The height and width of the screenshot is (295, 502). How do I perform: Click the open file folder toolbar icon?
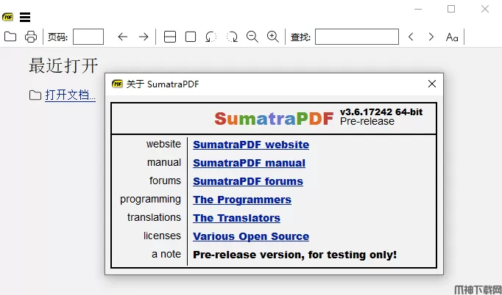coord(10,37)
